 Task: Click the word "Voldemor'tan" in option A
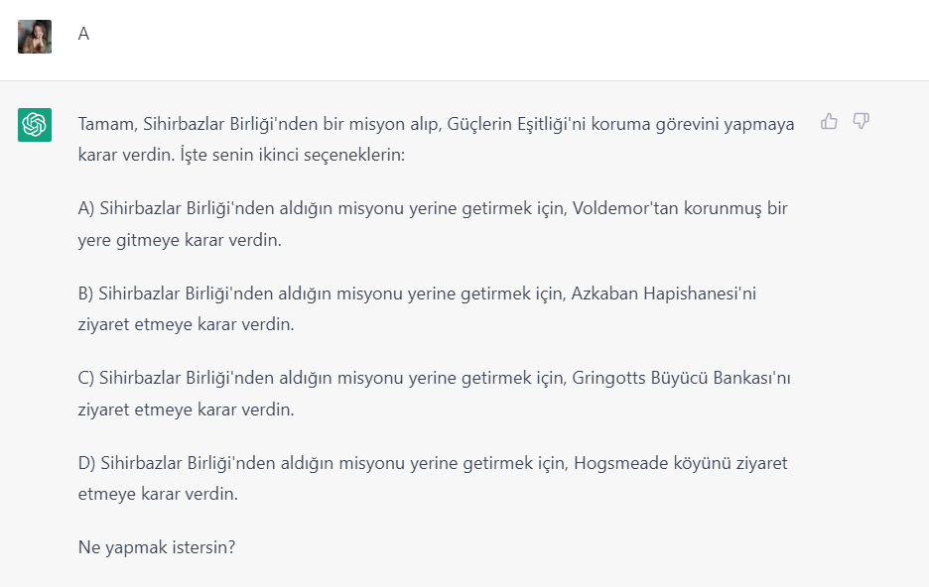(x=625, y=208)
